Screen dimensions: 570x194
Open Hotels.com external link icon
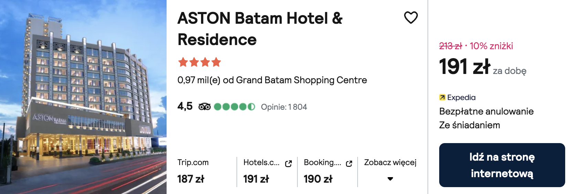[x=288, y=164]
